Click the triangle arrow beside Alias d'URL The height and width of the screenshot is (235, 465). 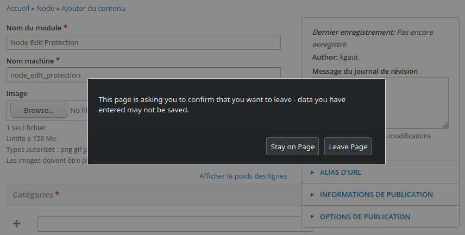312,173
